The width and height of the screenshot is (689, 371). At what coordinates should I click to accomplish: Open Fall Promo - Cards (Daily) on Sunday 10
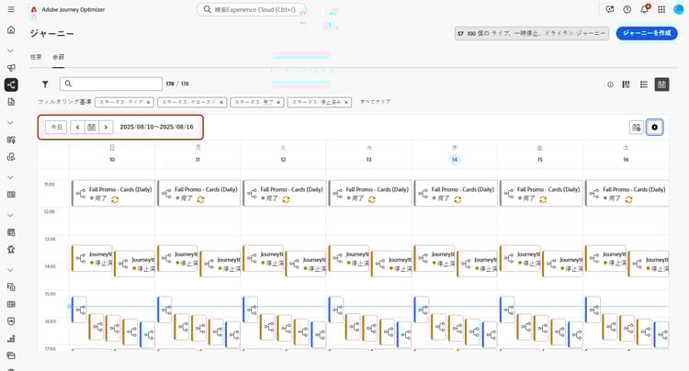[113, 193]
